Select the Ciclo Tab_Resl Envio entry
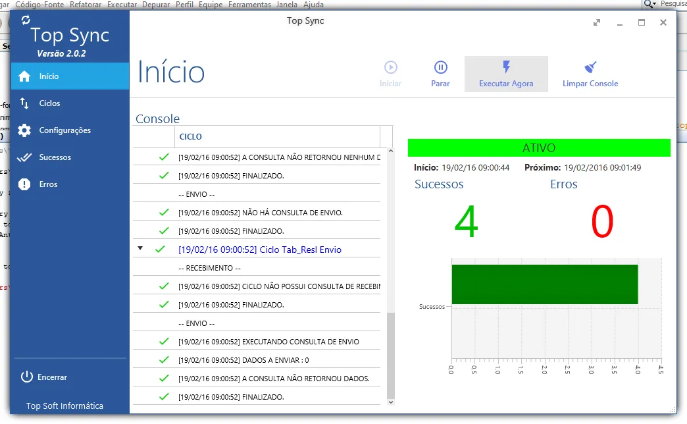This screenshot has width=687, height=424. click(259, 250)
